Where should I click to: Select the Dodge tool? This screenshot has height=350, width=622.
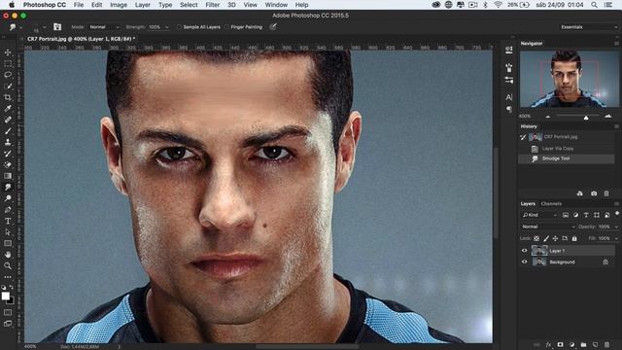click(8, 198)
